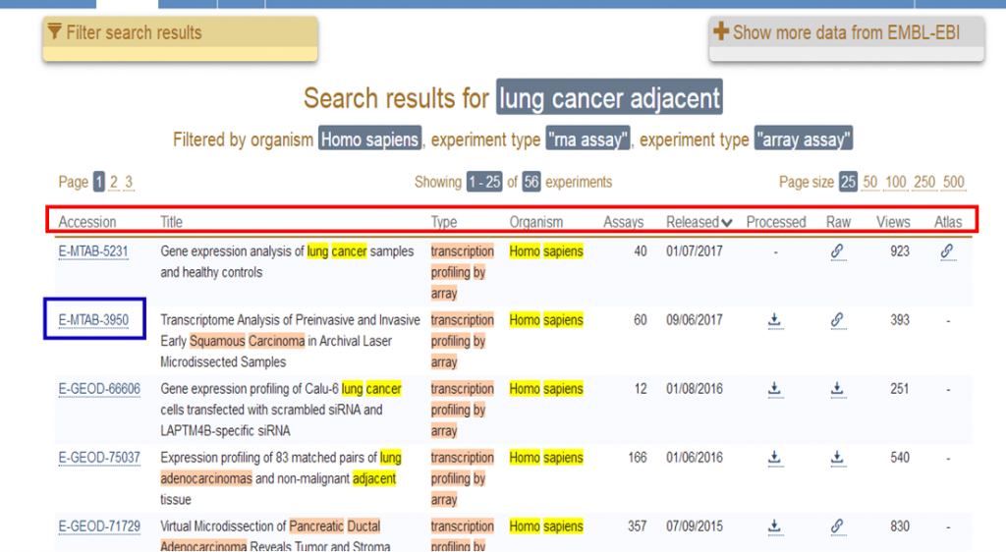Sort table by Assays column header
The image size is (1006, 552).
[623, 222]
